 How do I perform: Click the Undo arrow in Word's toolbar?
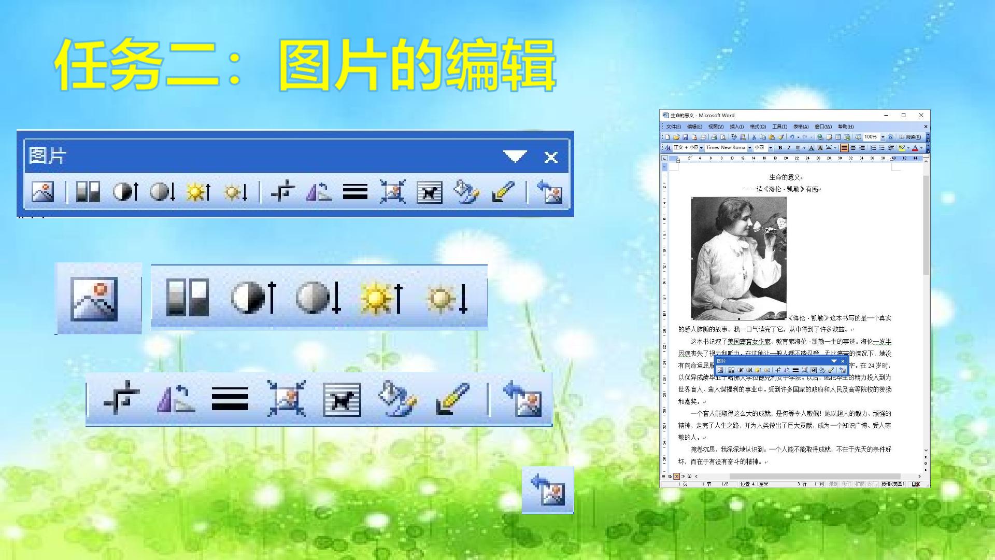[792, 137]
